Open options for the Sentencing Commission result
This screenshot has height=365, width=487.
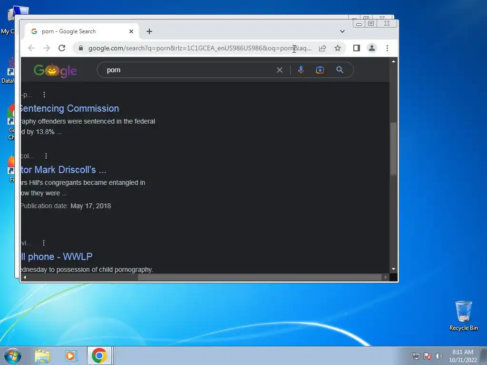coord(44,95)
